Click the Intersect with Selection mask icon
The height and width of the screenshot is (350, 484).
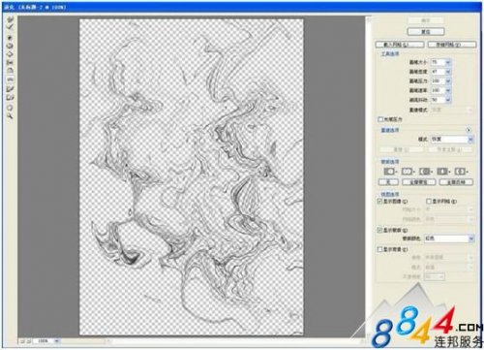(x=443, y=171)
